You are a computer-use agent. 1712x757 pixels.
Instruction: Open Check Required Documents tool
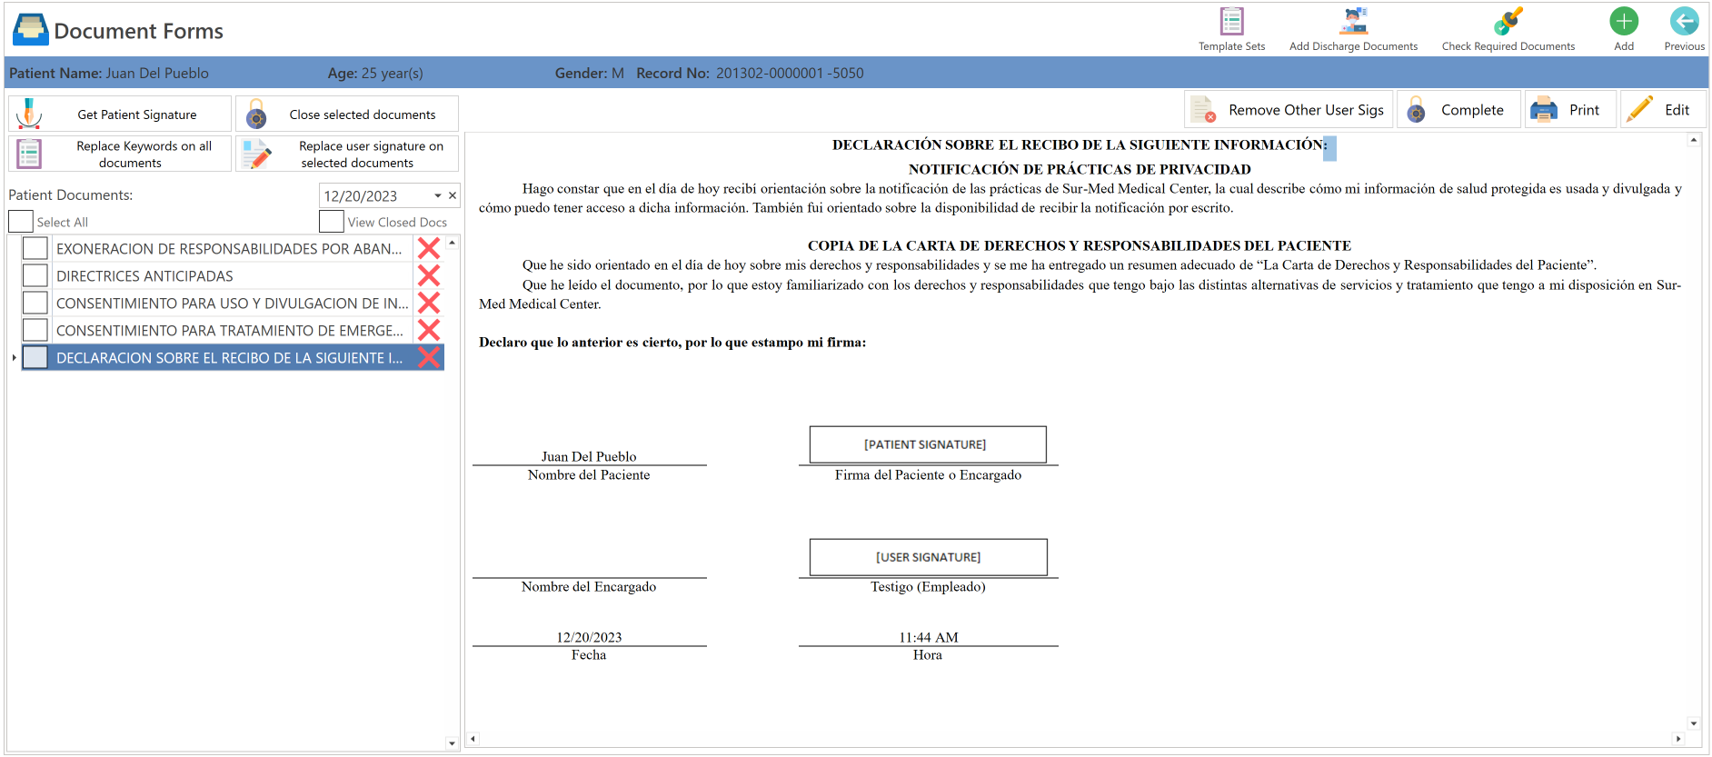pos(1508,21)
